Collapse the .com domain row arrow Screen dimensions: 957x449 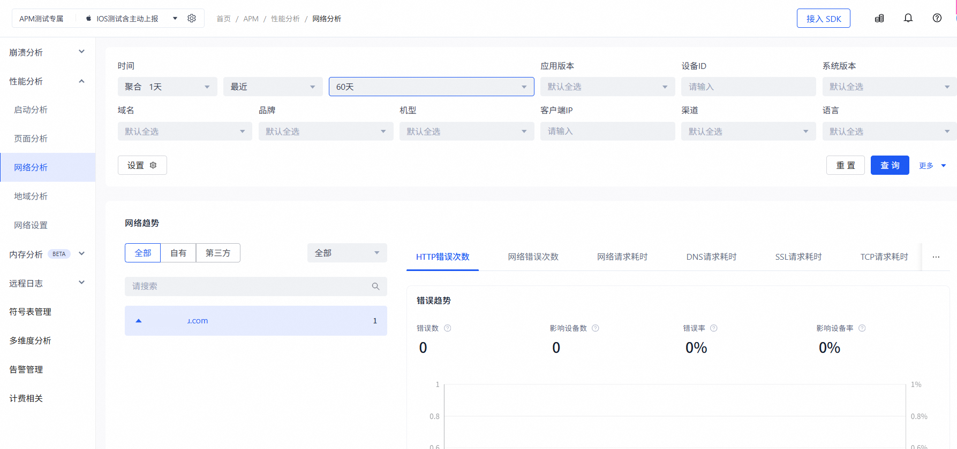click(139, 321)
